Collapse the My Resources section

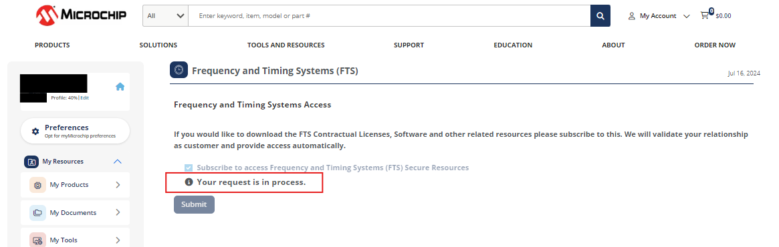coord(118,162)
